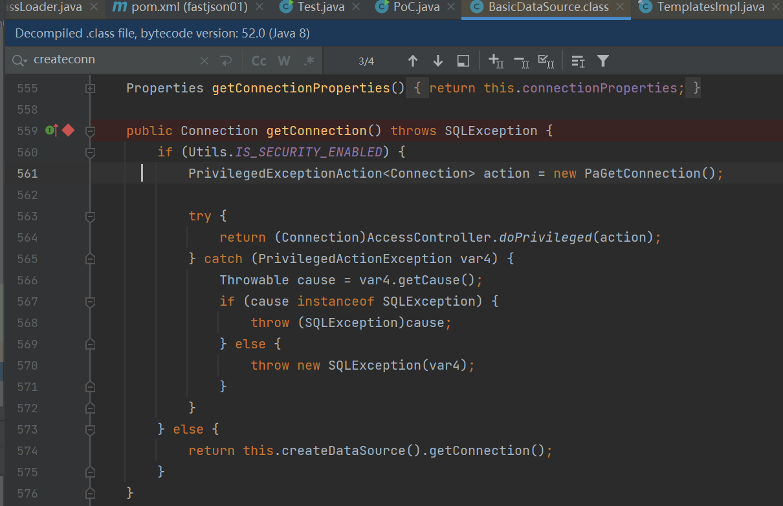
Task: Toggle Words (W) search option
Action: pyautogui.click(x=283, y=61)
